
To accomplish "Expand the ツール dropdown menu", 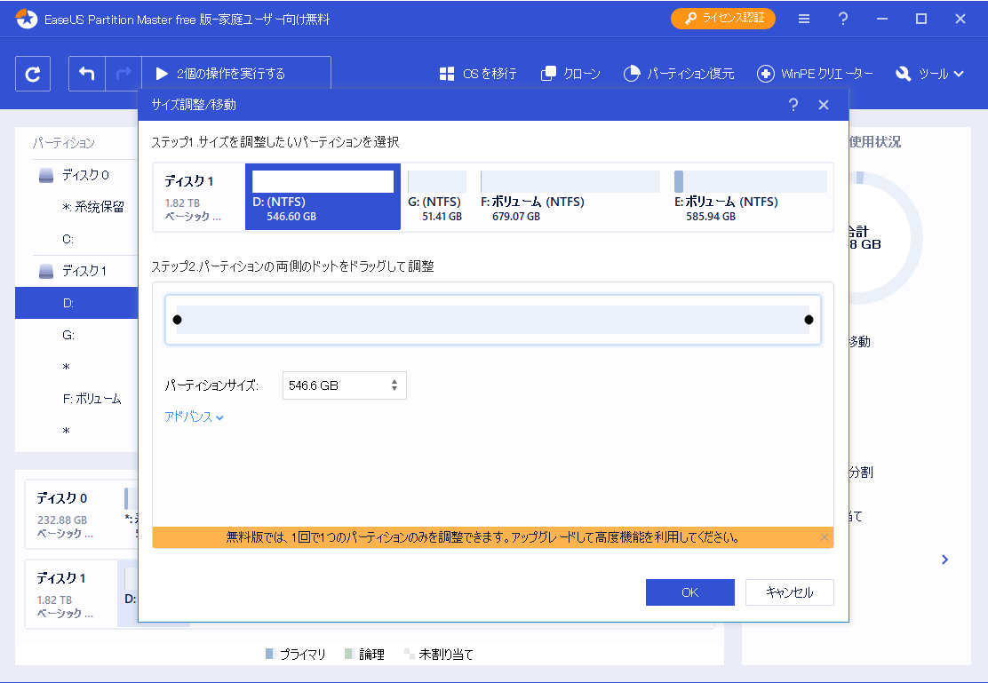I will [929, 74].
